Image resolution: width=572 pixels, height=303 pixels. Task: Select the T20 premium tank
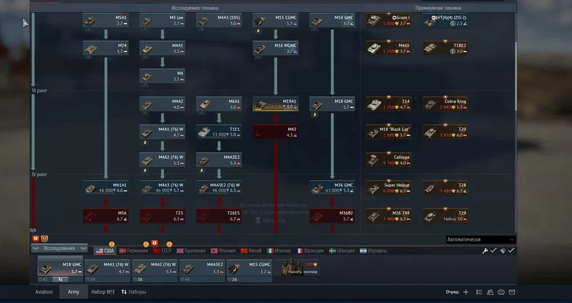(x=446, y=132)
